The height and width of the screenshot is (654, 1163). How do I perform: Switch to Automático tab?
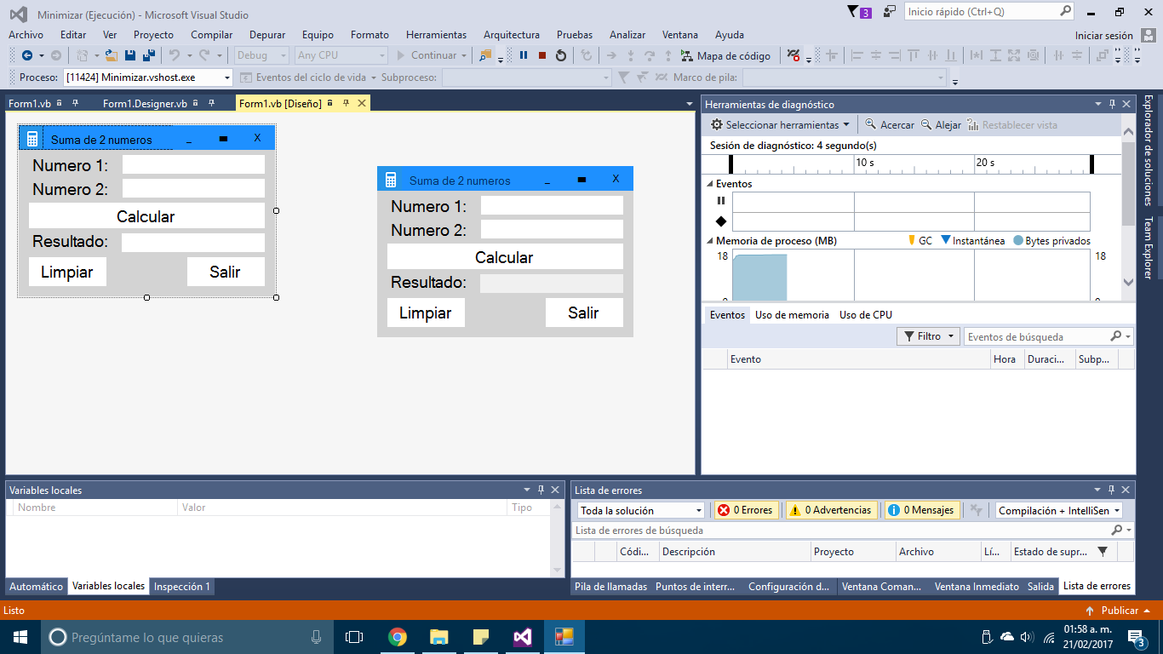pos(36,587)
